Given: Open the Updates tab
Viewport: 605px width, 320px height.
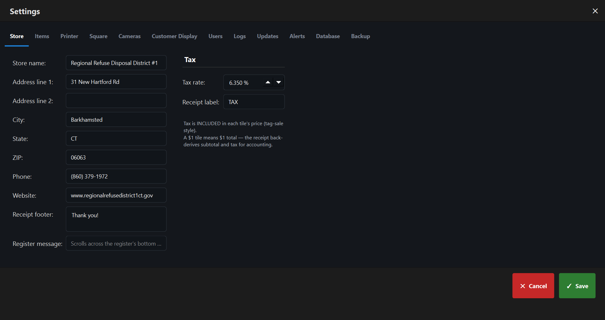Looking at the screenshot, I should [x=268, y=36].
